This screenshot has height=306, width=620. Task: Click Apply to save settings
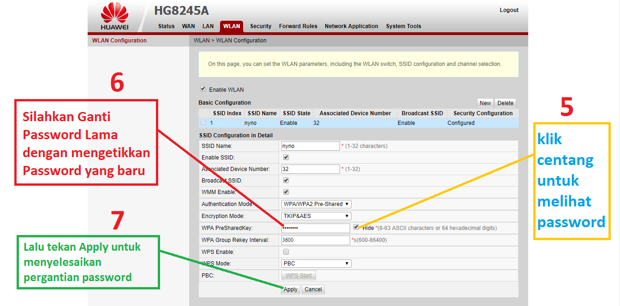pos(291,289)
